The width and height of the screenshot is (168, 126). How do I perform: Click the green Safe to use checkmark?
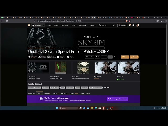click(x=117, y=79)
